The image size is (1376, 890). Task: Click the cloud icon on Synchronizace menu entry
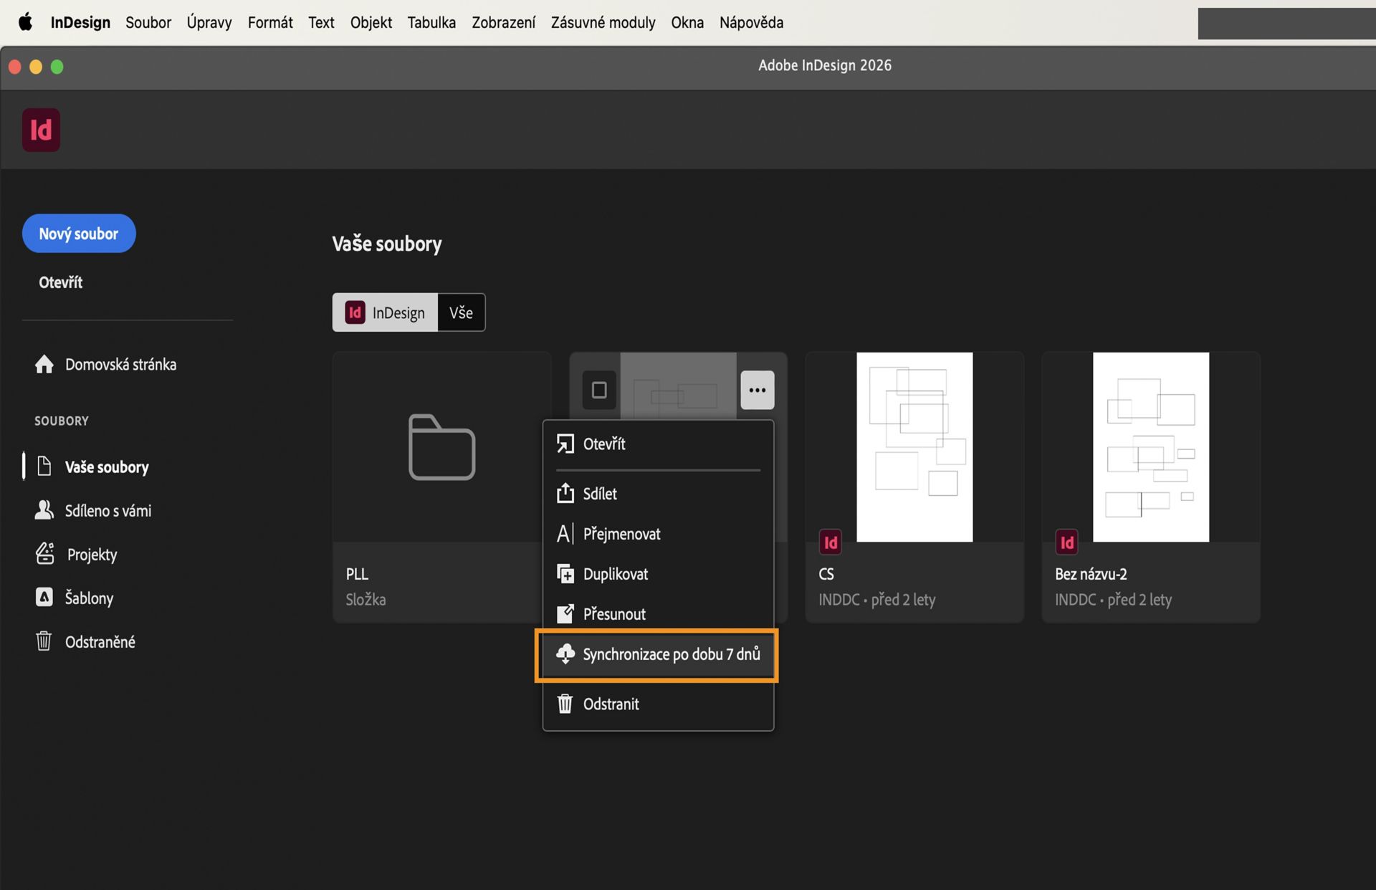(565, 654)
